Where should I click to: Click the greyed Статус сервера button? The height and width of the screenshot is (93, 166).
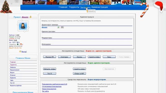(124, 57)
